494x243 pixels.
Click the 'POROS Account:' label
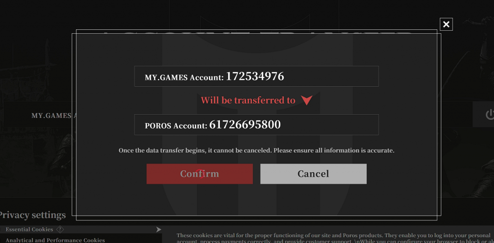[x=176, y=126]
